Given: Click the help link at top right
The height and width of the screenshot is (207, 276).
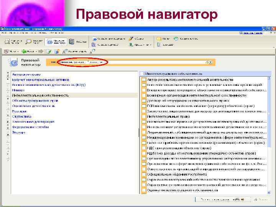Looking at the screenshot, I should click(251, 33).
